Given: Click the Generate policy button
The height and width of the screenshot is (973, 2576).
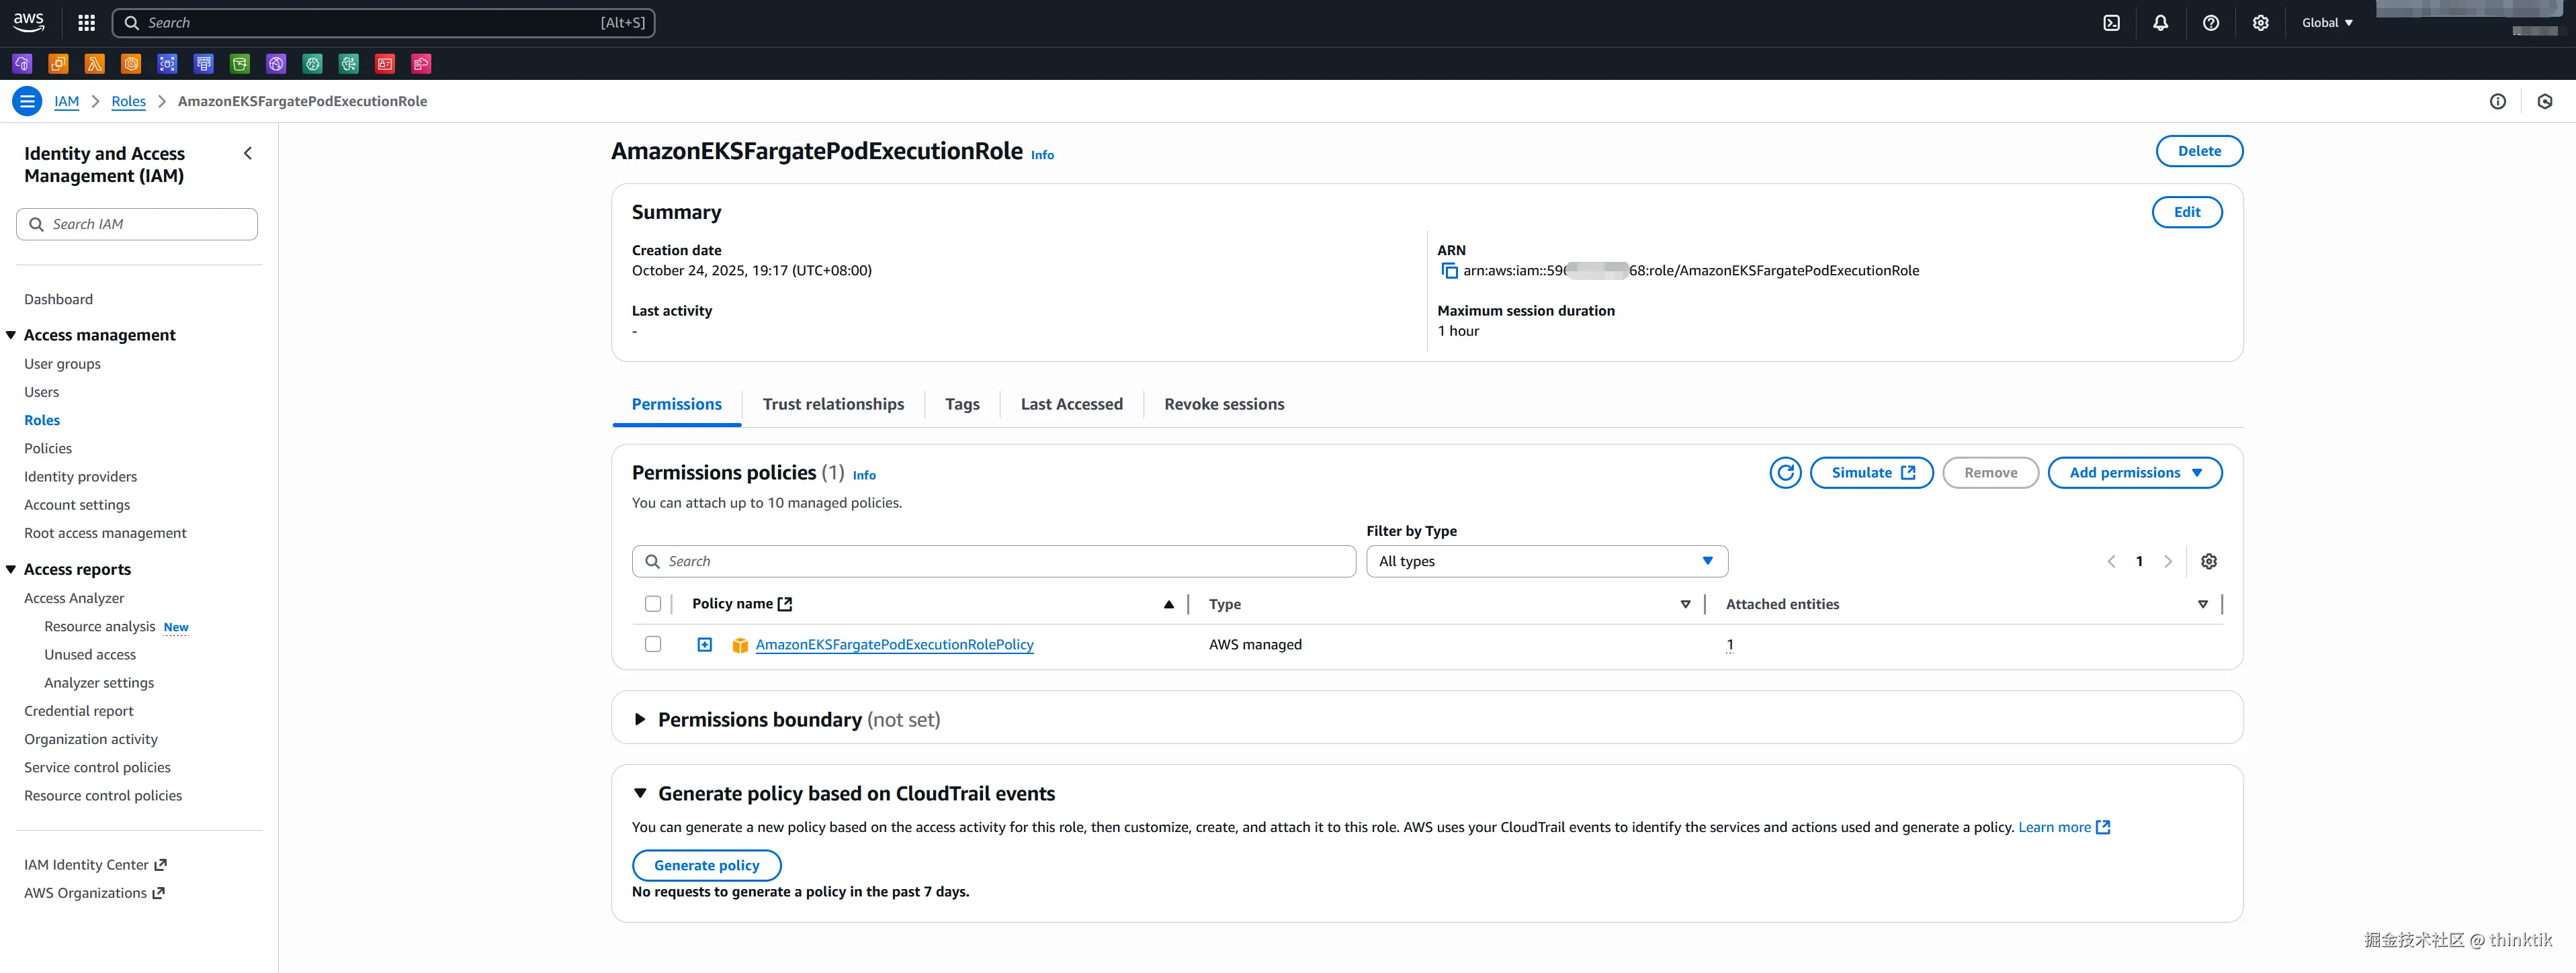Looking at the screenshot, I should pos(706,865).
